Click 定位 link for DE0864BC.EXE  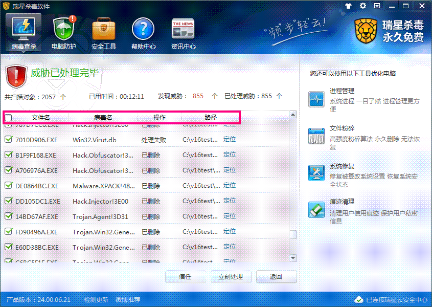tap(230, 185)
